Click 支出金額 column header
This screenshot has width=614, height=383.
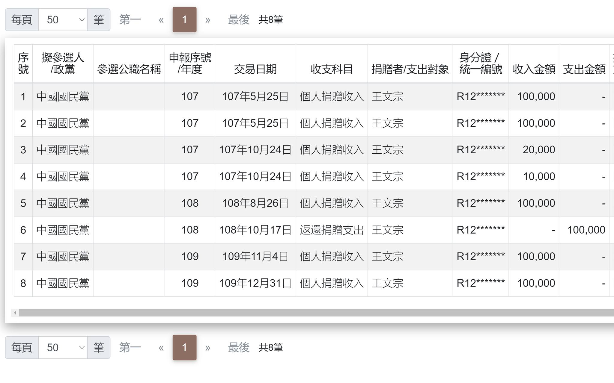[584, 63]
